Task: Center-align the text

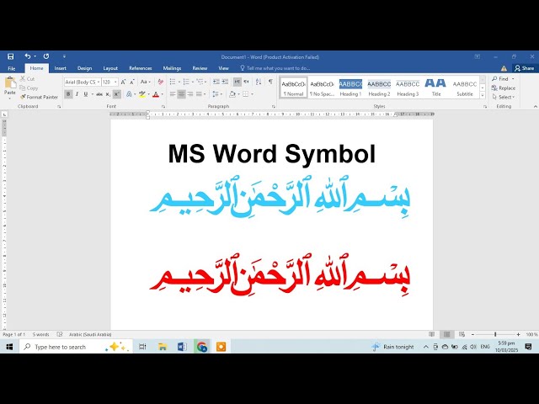Action: 182,94
